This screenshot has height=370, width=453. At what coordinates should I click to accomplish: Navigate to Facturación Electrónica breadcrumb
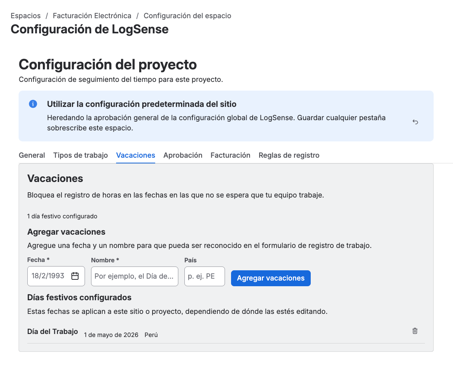(92, 16)
